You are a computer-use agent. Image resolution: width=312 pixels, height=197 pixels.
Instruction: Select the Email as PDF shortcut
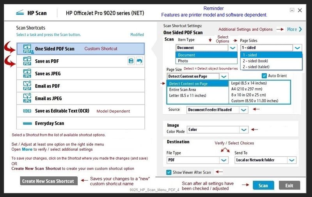81,86
